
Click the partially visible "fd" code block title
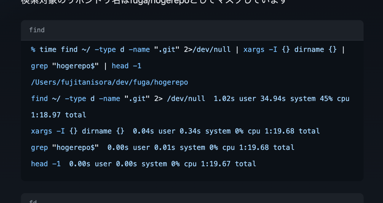point(33,202)
